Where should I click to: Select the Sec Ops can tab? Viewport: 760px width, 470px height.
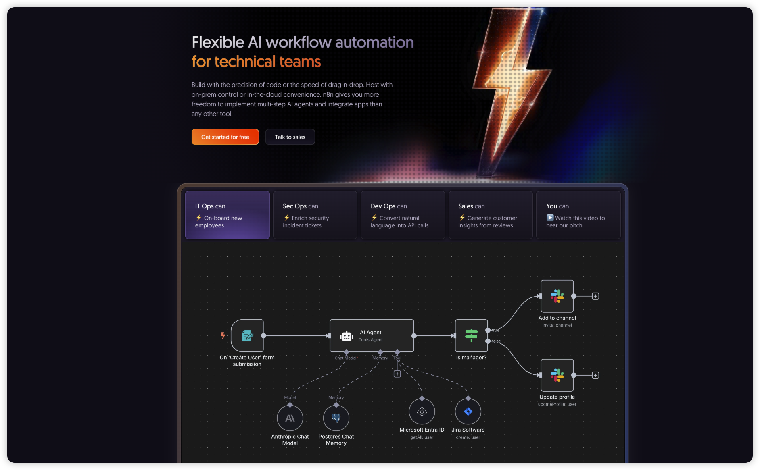tap(315, 215)
